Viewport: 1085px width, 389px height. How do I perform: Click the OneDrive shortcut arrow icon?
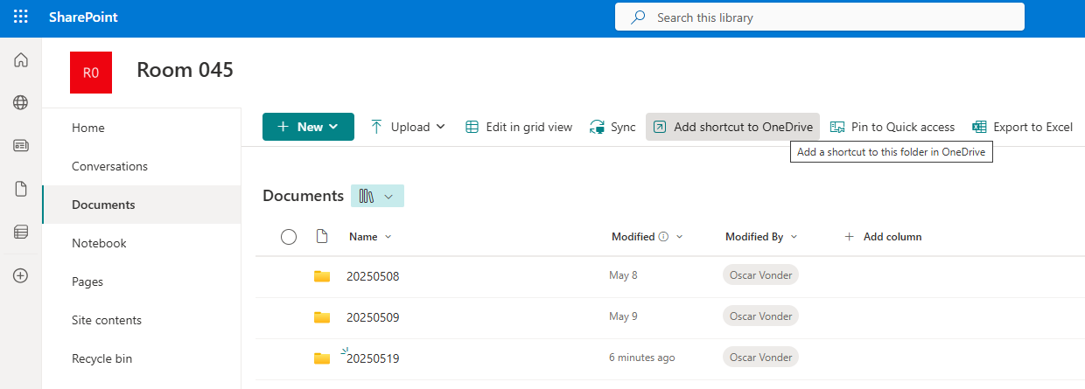[660, 127]
